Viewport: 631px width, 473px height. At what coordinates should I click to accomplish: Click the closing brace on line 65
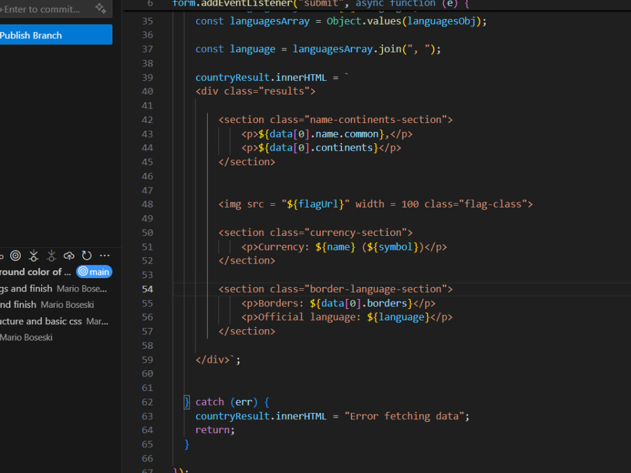click(187, 445)
